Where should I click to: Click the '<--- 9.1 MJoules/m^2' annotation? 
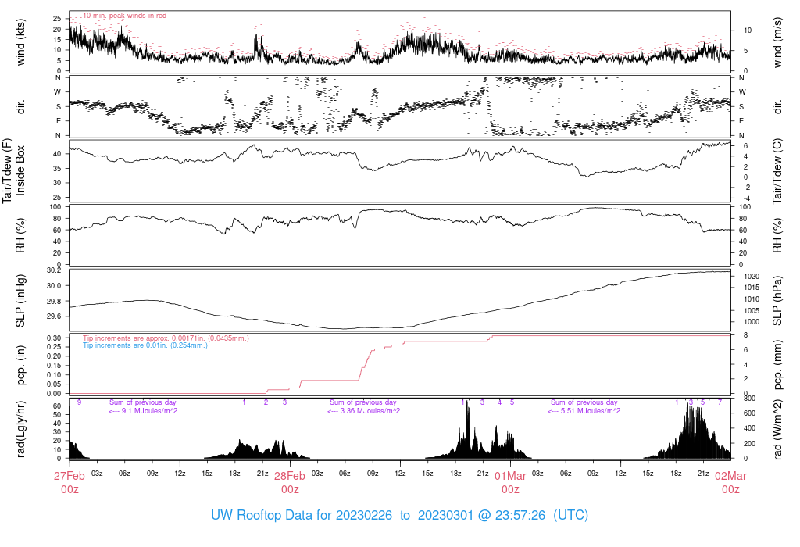[144, 411]
